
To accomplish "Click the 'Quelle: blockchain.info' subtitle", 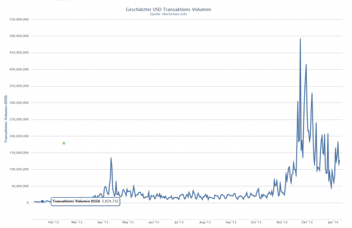I will pyautogui.click(x=168, y=14).
